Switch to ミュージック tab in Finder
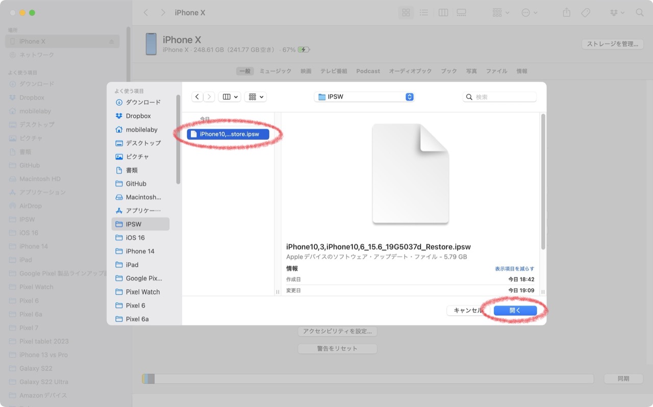 pos(275,71)
